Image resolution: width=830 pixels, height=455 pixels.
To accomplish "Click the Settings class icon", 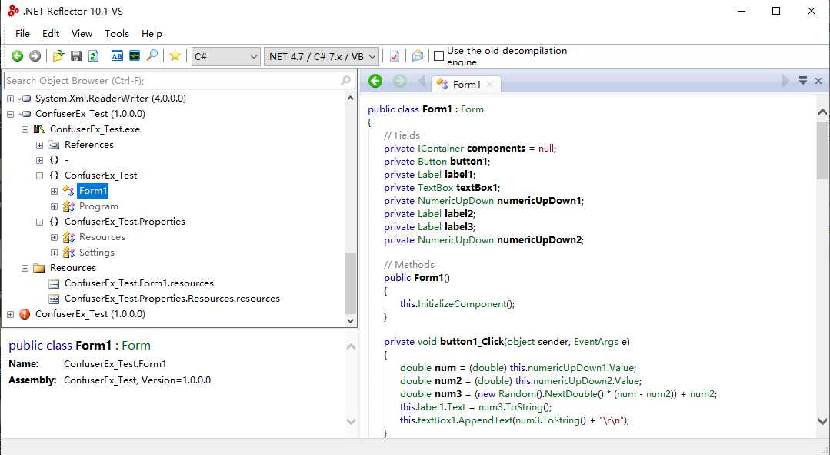I will point(68,253).
